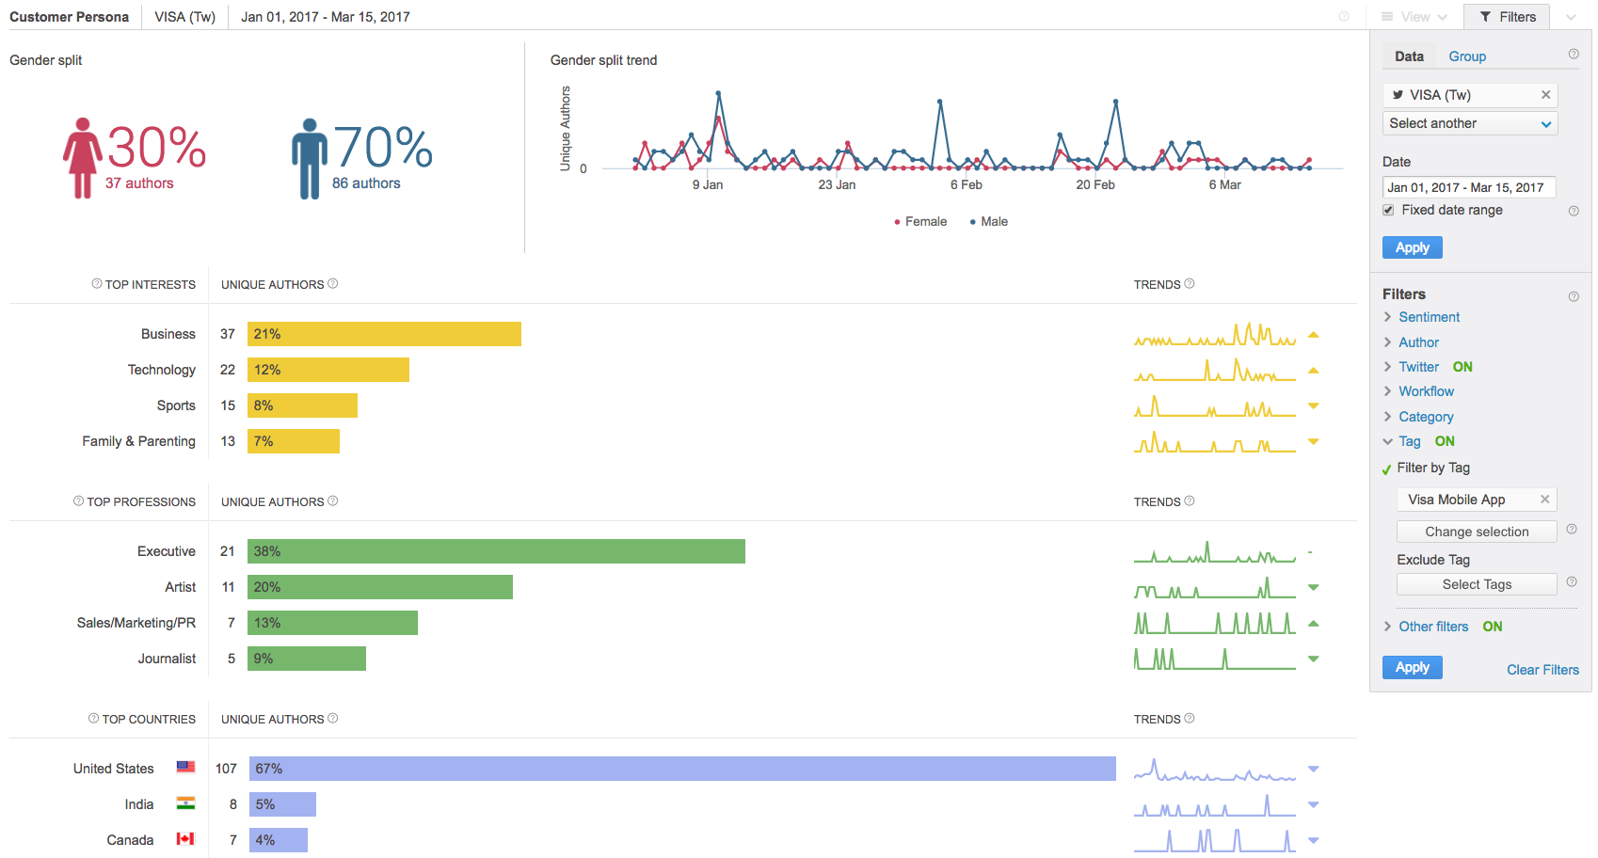Click the India flag icon
This screenshot has width=1598, height=858.
pyautogui.click(x=186, y=802)
